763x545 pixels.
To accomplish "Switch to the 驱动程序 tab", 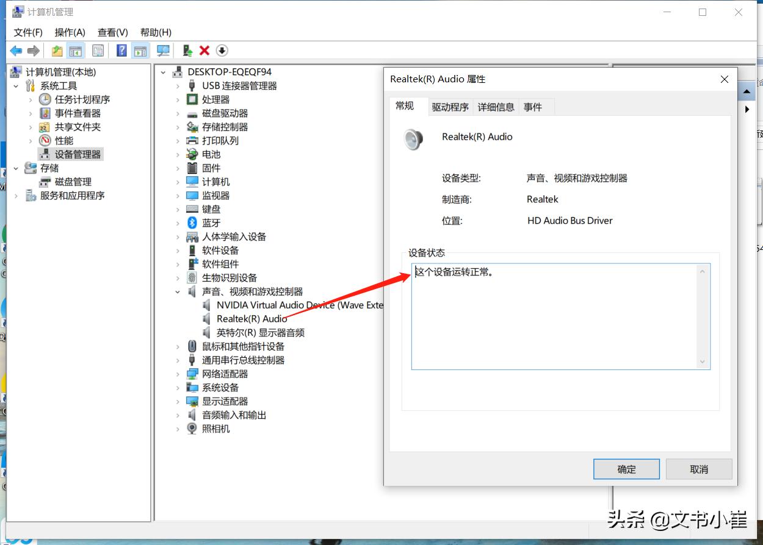I will [x=450, y=106].
